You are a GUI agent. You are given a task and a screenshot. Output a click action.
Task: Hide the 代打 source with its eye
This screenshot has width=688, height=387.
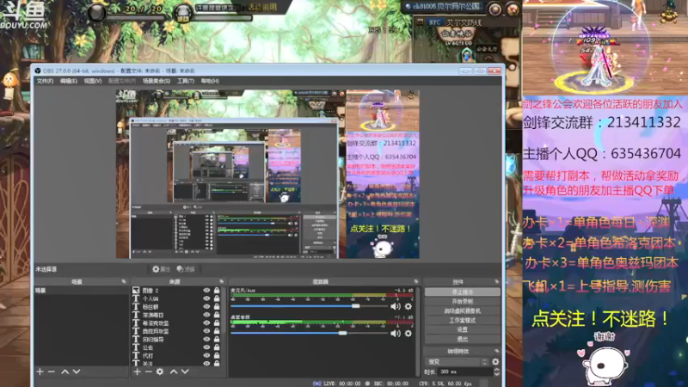206,355
